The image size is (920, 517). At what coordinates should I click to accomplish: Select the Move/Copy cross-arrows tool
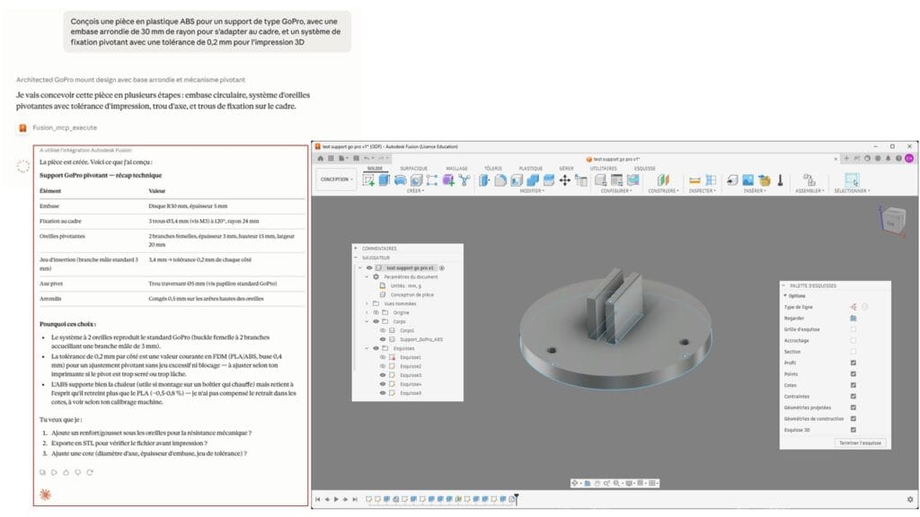(x=564, y=180)
